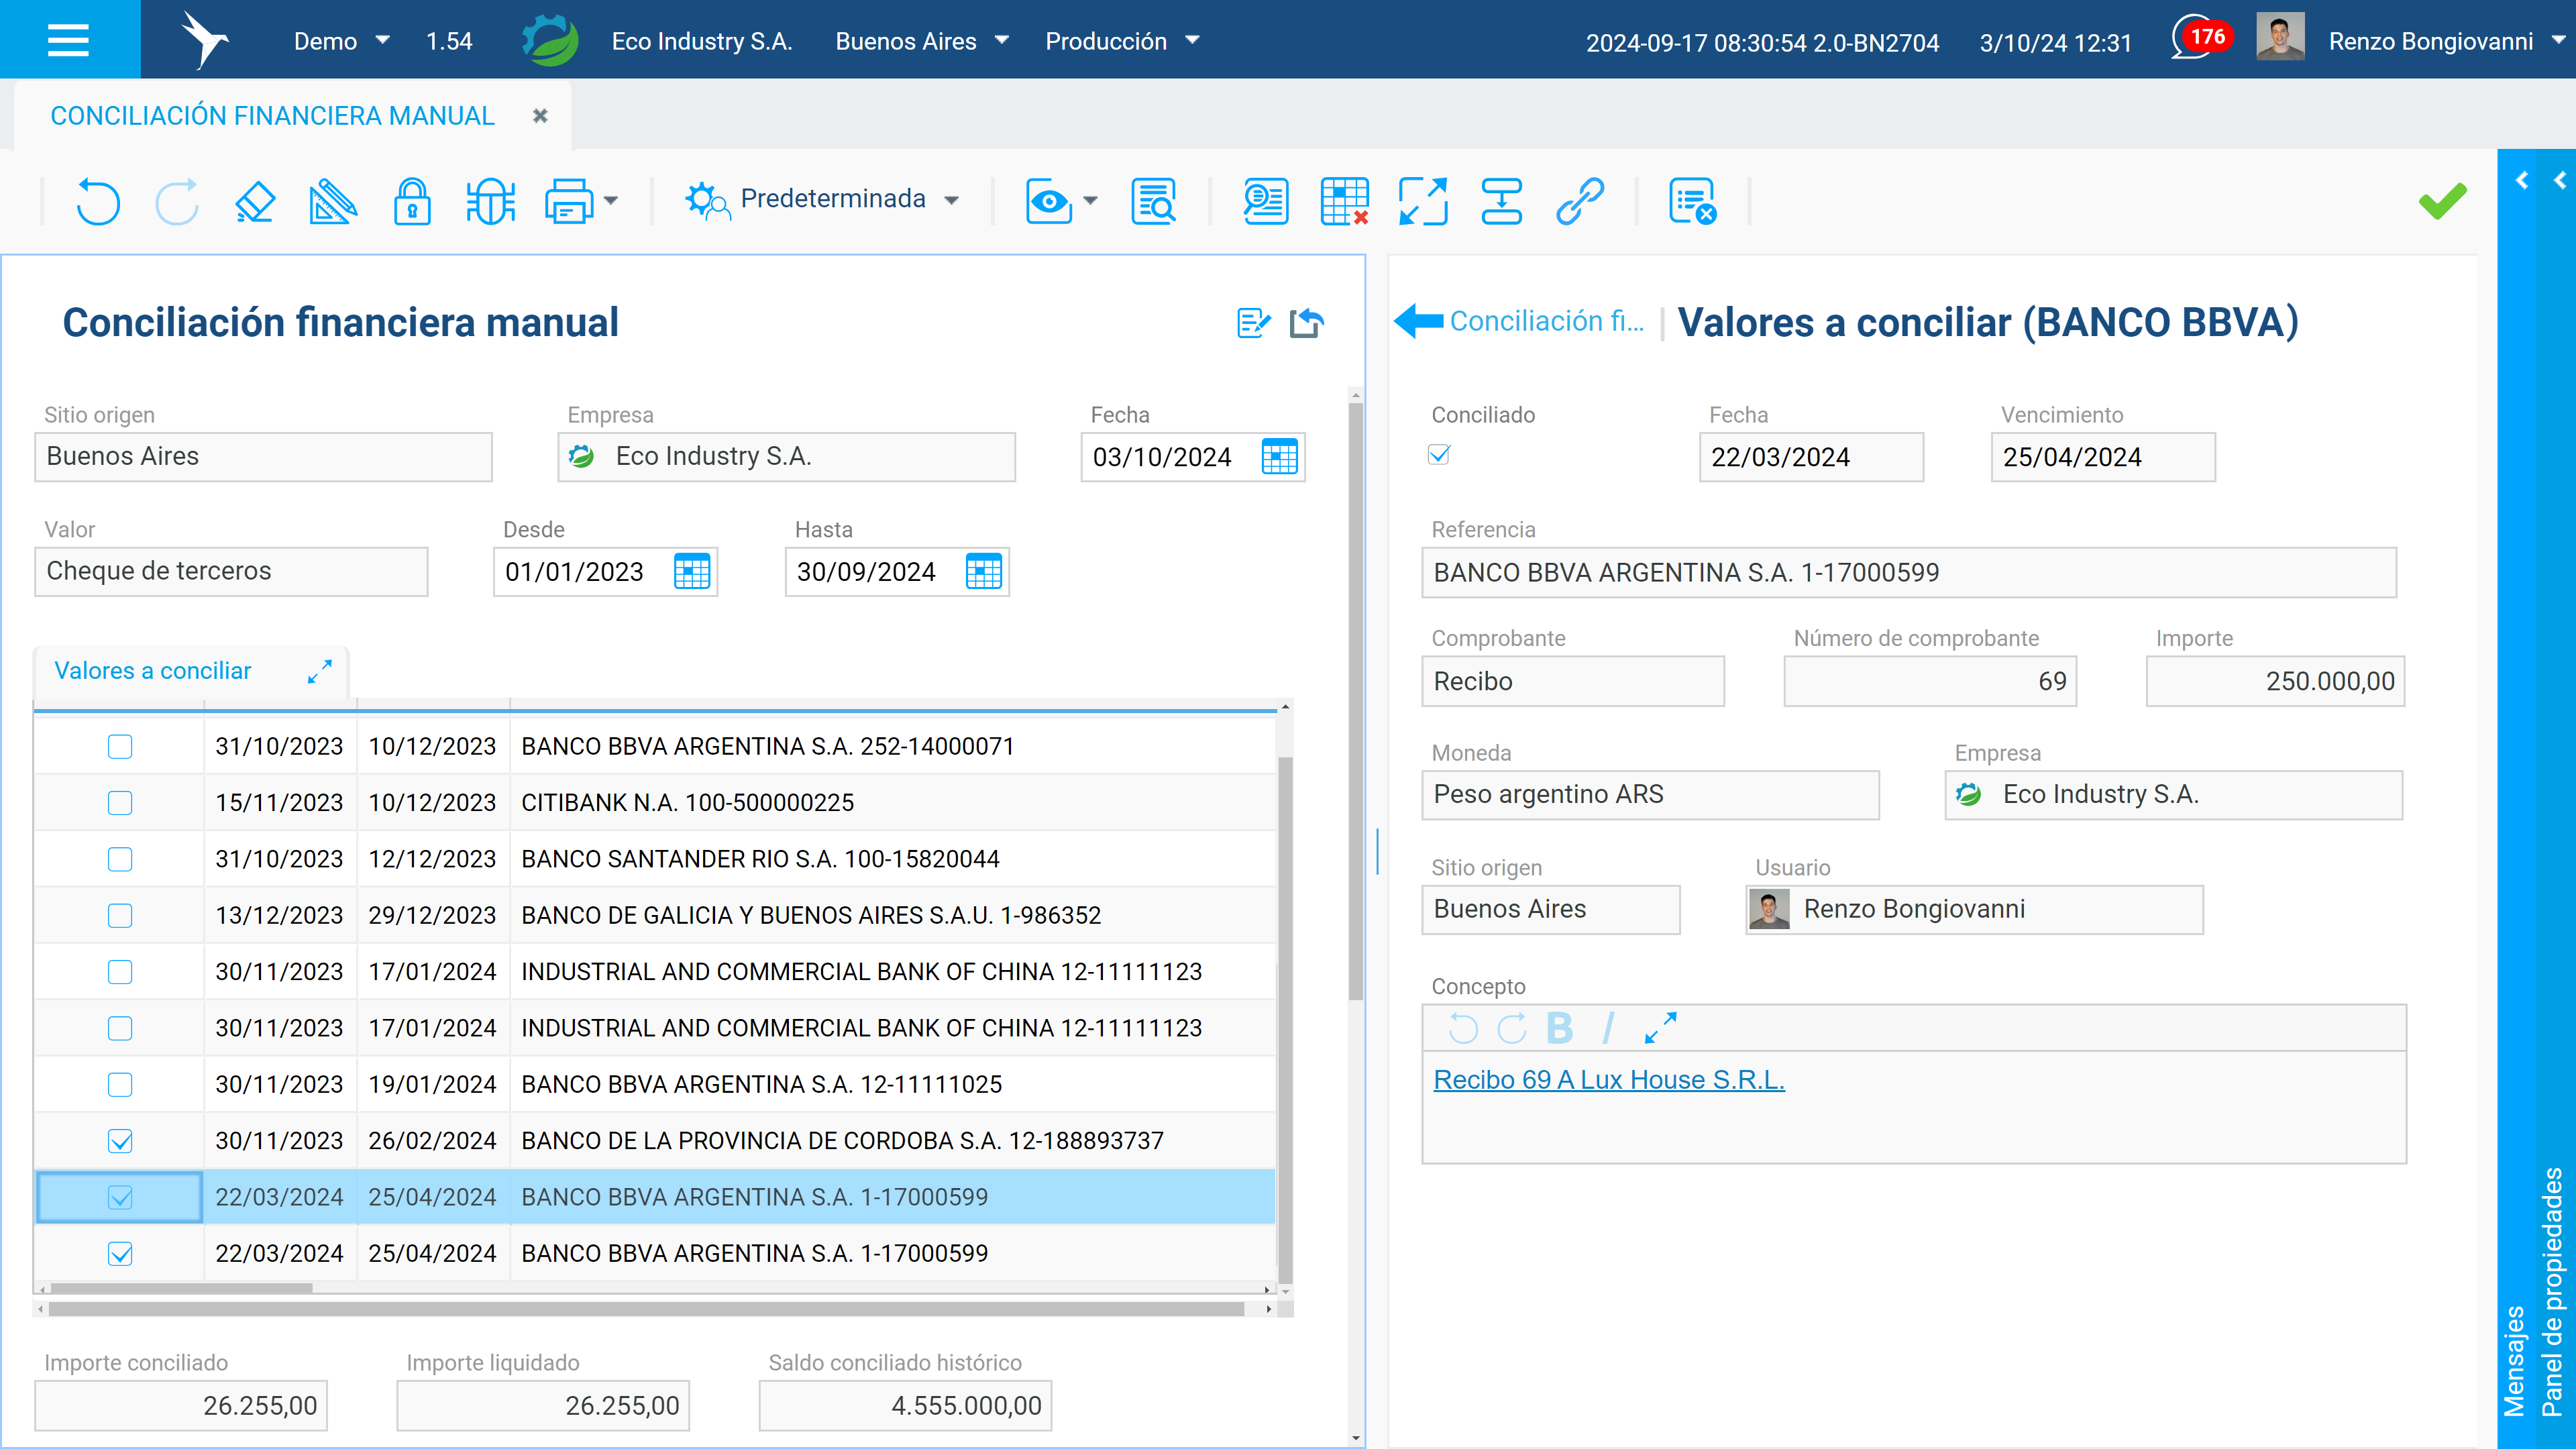Click the padlock lock icon
Viewport: 2576px width, 1449px height.
tap(412, 201)
